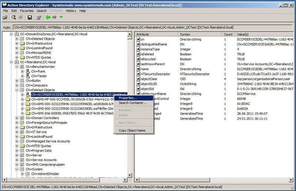This screenshot has width=296, height=191.
Task: Sort by the Syntax column header
Action: click(x=200, y=34)
